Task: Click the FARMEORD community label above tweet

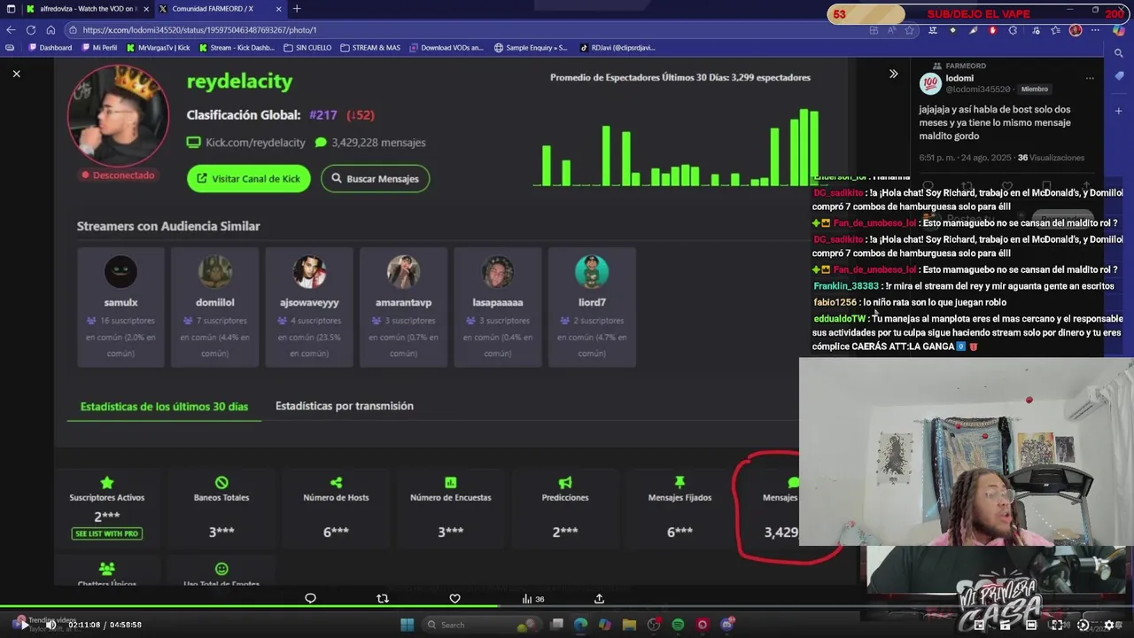Action: (x=966, y=66)
